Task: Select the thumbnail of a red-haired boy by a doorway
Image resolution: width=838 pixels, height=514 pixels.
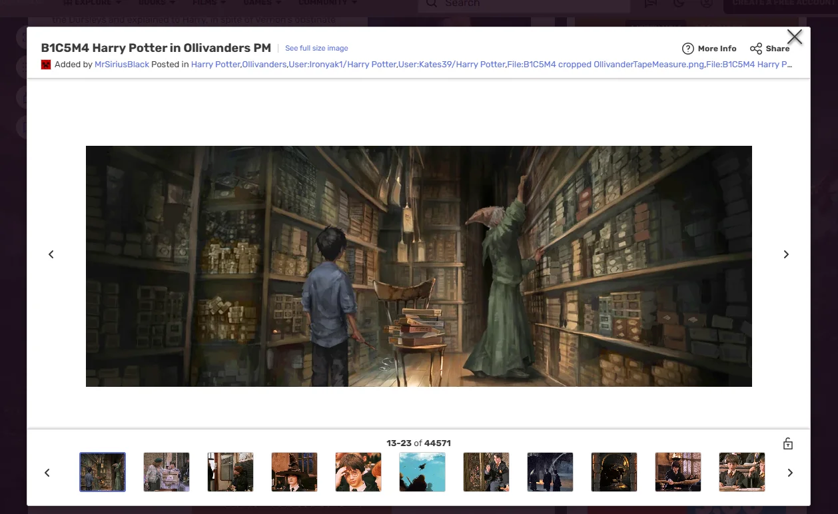Action: coord(230,472)
